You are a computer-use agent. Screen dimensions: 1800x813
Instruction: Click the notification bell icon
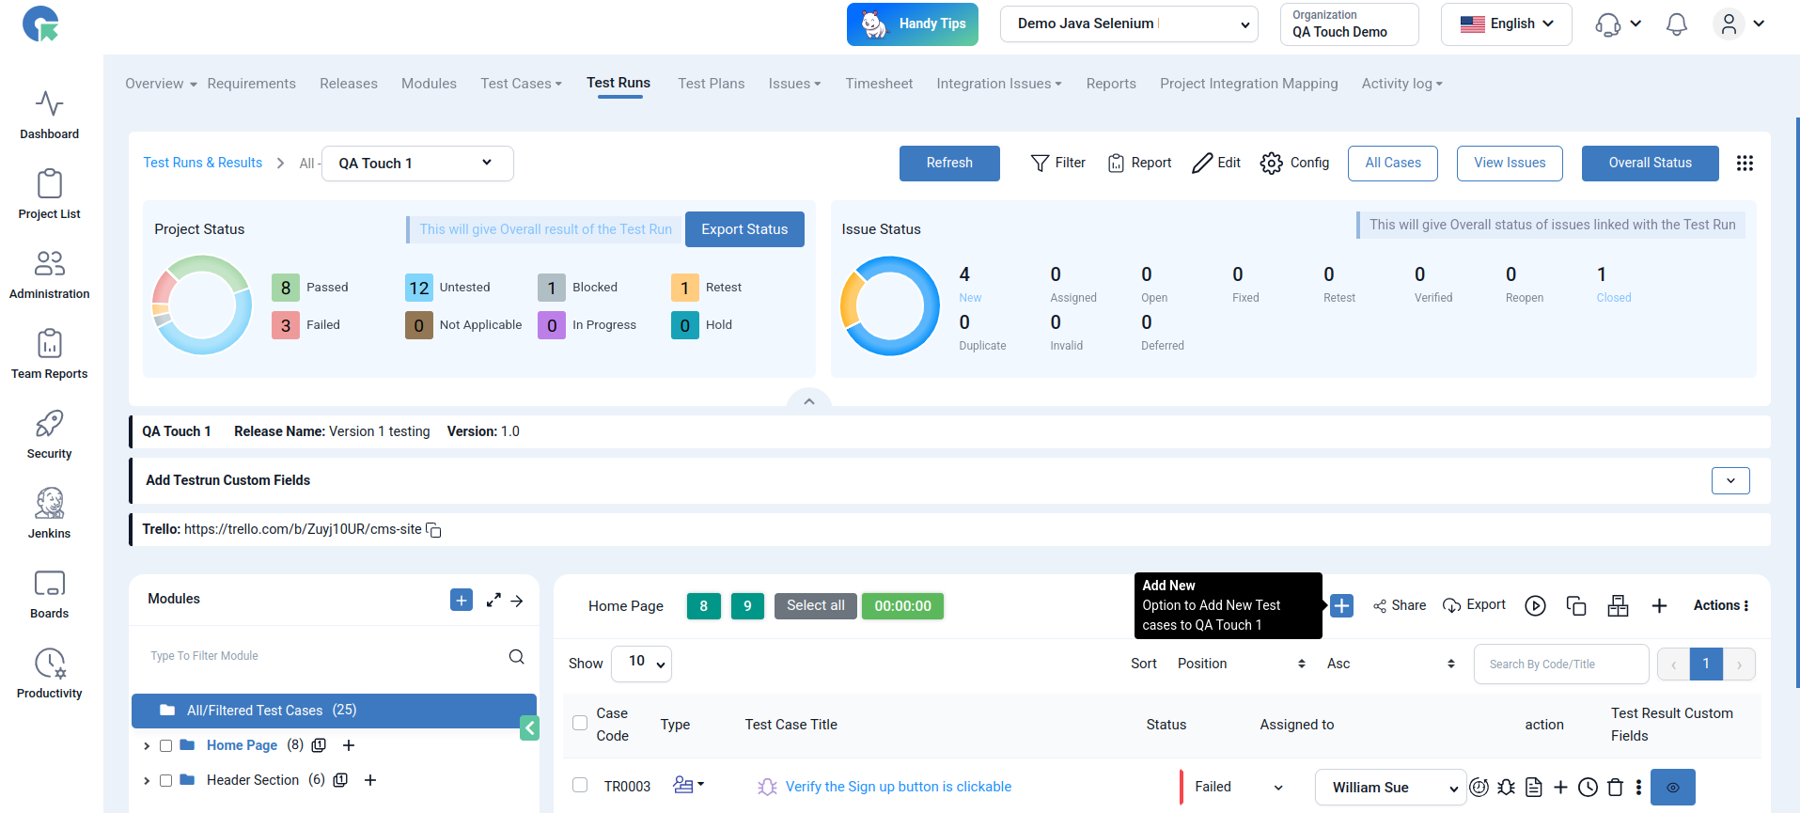click(x=1676, y=24)
